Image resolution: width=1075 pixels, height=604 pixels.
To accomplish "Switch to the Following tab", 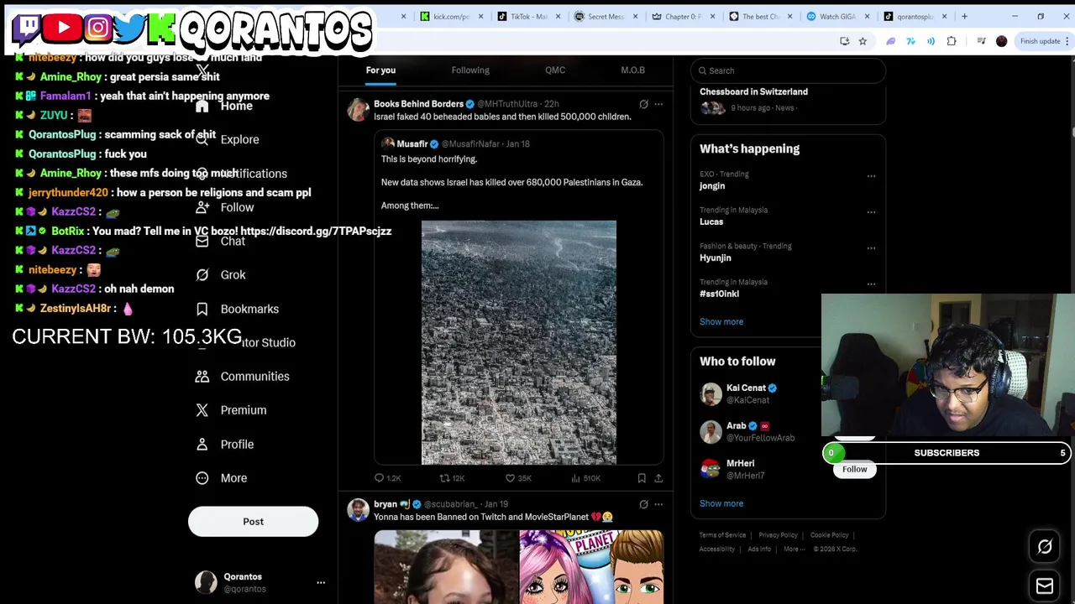I will coord(470,70).
